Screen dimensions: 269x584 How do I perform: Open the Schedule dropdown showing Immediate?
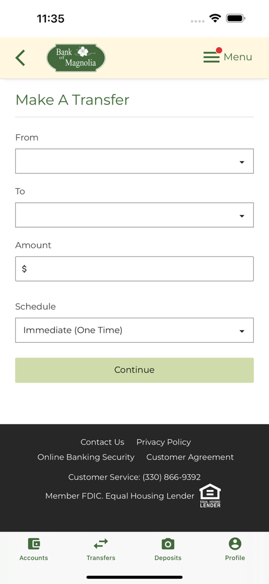click(134, 330)
